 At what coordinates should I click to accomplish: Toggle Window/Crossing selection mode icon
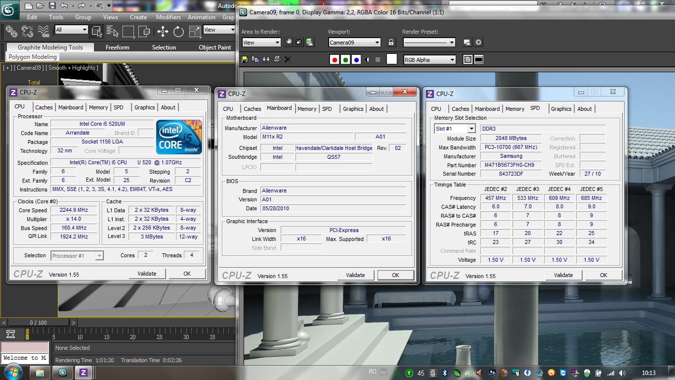tap(144, 32)
